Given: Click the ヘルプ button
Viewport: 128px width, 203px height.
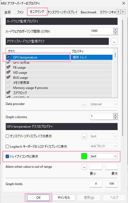Looking at the screenshot, I should pyautogui.click(x=114, y=198).
